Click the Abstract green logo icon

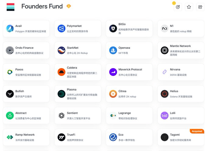tap(10, 115)
